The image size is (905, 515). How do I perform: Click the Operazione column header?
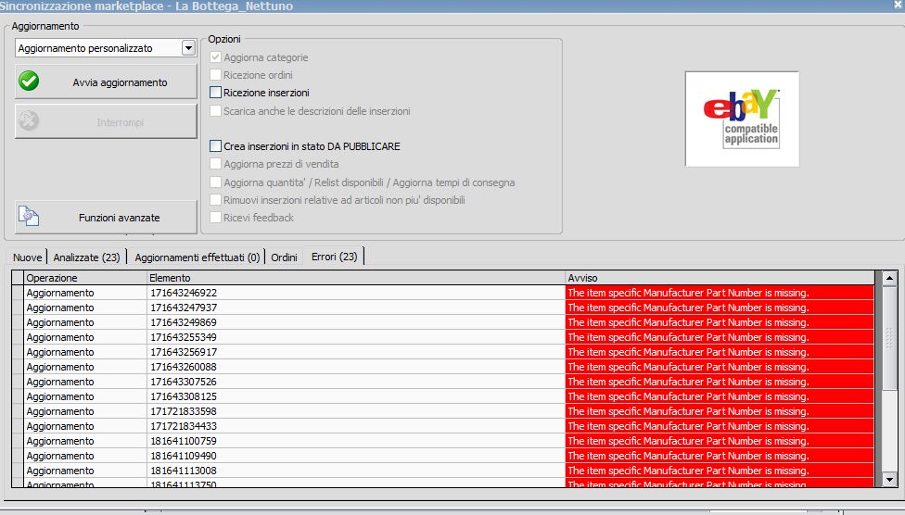[x=85, y=277]
